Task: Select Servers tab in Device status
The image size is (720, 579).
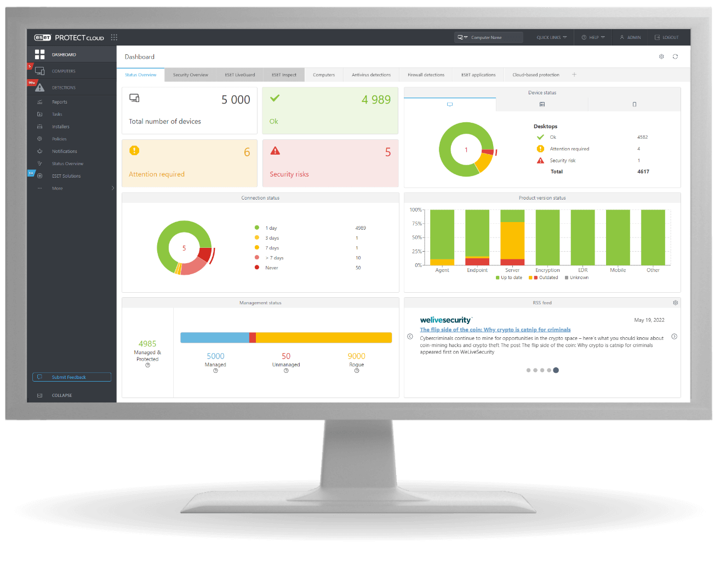Action: (542, 104)
